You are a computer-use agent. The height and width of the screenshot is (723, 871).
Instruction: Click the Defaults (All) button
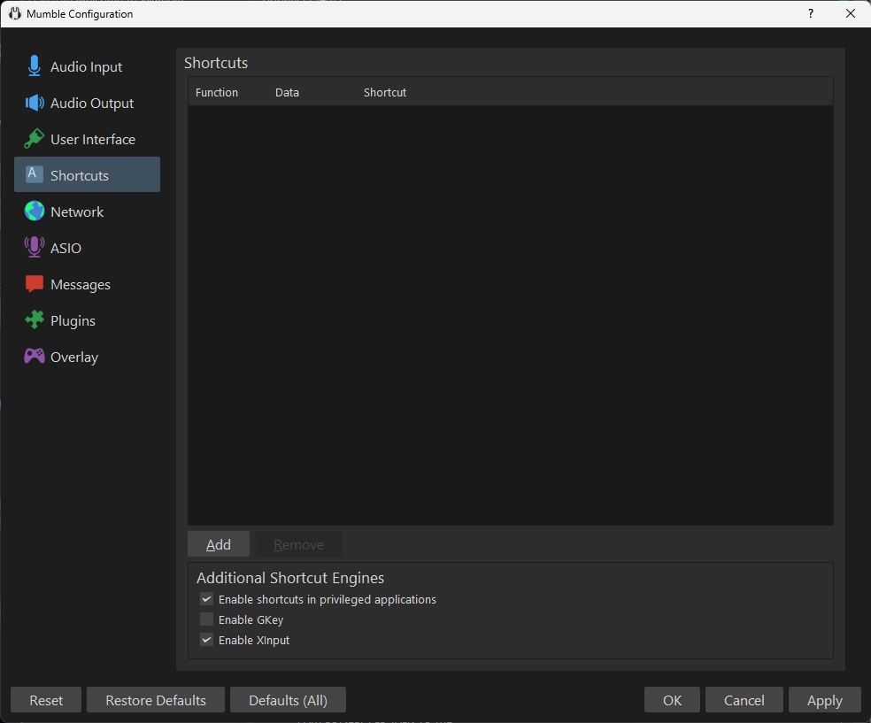[x=288, y=699]
